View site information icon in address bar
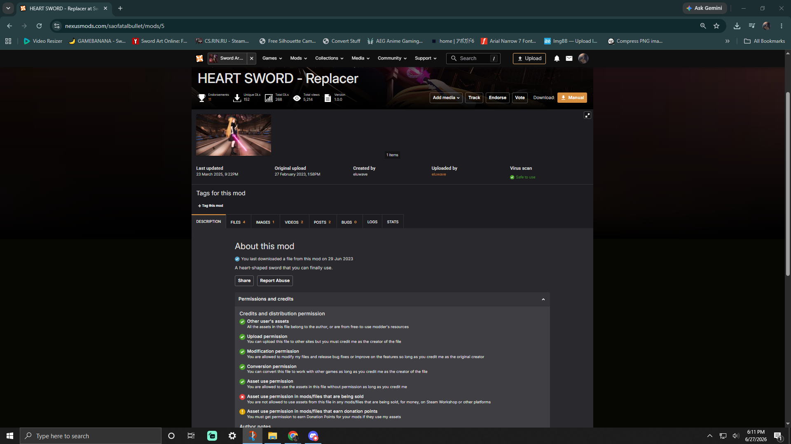 57,26
